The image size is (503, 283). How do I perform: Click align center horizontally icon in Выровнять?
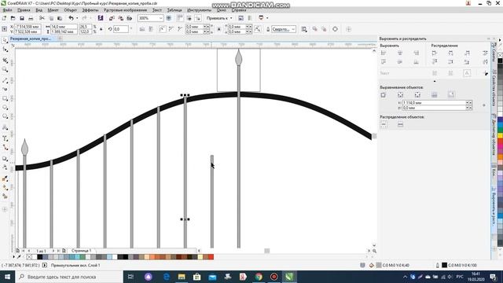[x=400, y=53]
